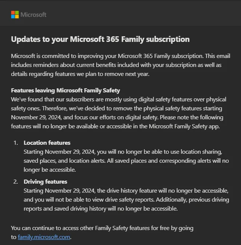
Task: Click the dark header bar beside Microsoft logo
Action: pyautogui.click(x=149, y=15)
